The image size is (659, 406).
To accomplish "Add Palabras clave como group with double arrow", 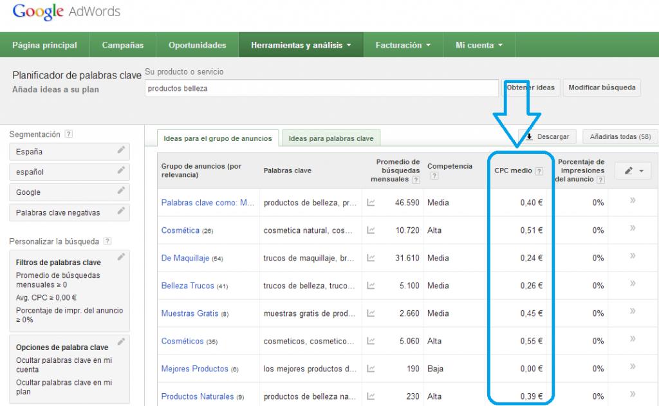I will point(632,201).
